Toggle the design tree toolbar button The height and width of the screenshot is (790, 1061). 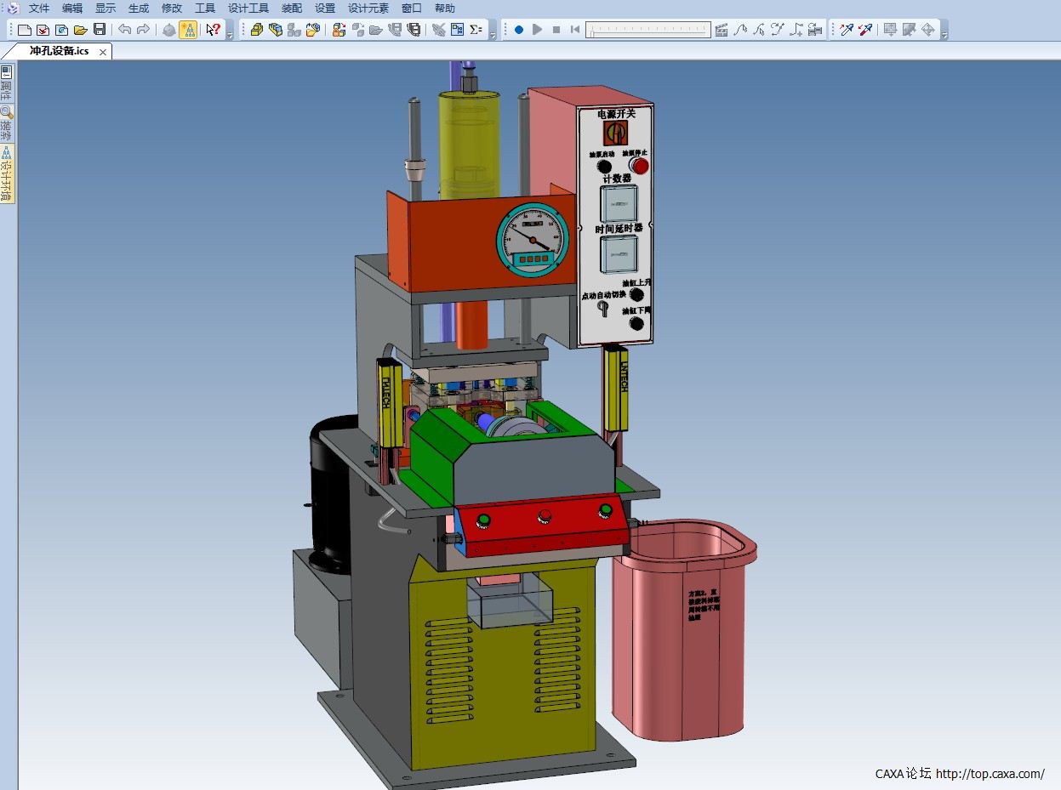coord(188,30)
